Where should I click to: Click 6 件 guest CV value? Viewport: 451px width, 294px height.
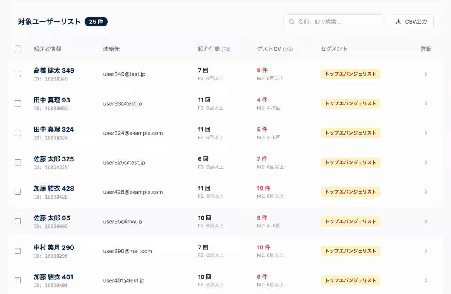click(x=262, y=277)
